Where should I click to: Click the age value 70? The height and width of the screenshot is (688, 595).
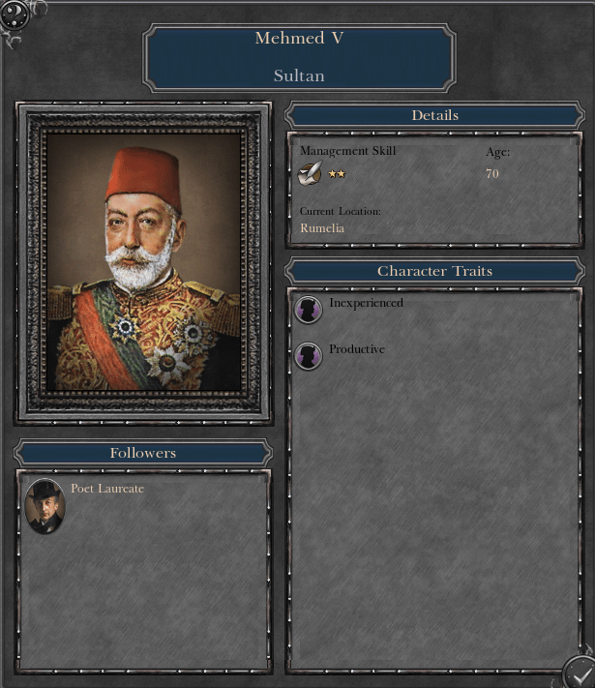(x=492, y=174)
